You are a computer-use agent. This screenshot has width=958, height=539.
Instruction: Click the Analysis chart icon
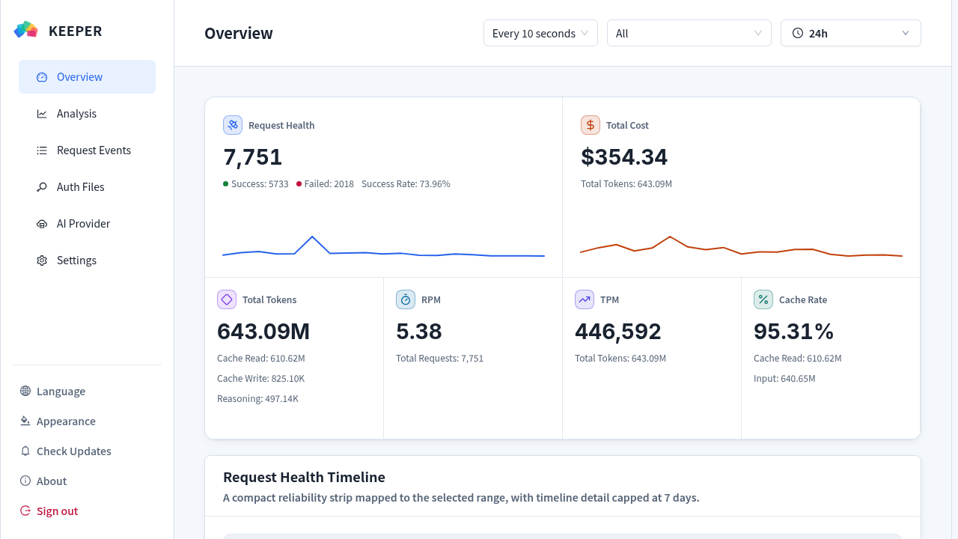42,114
